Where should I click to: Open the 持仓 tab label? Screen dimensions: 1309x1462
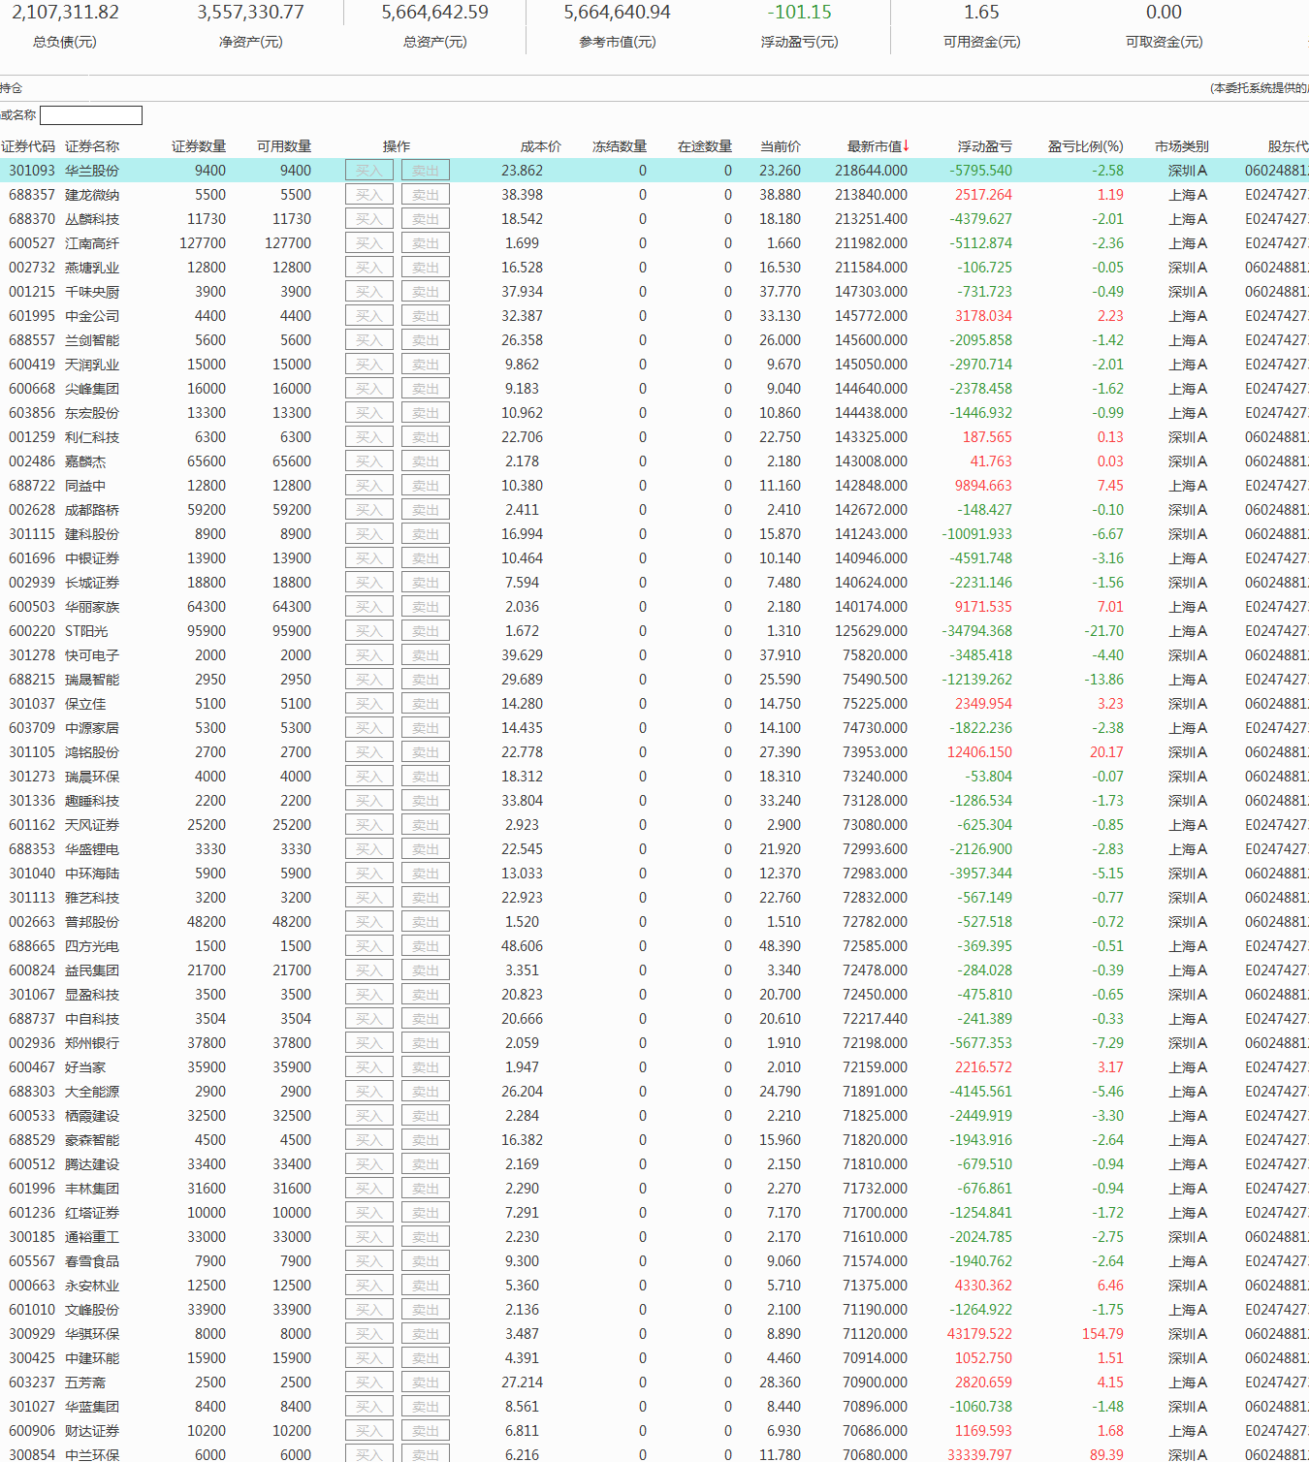pyautogui.click(x=11, y=88)
